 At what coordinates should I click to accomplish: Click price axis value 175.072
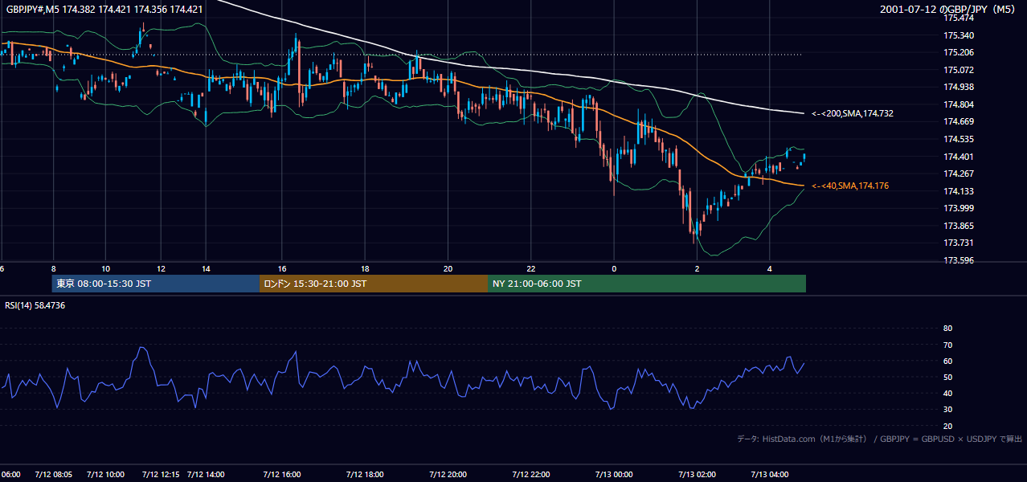[958, 70]
